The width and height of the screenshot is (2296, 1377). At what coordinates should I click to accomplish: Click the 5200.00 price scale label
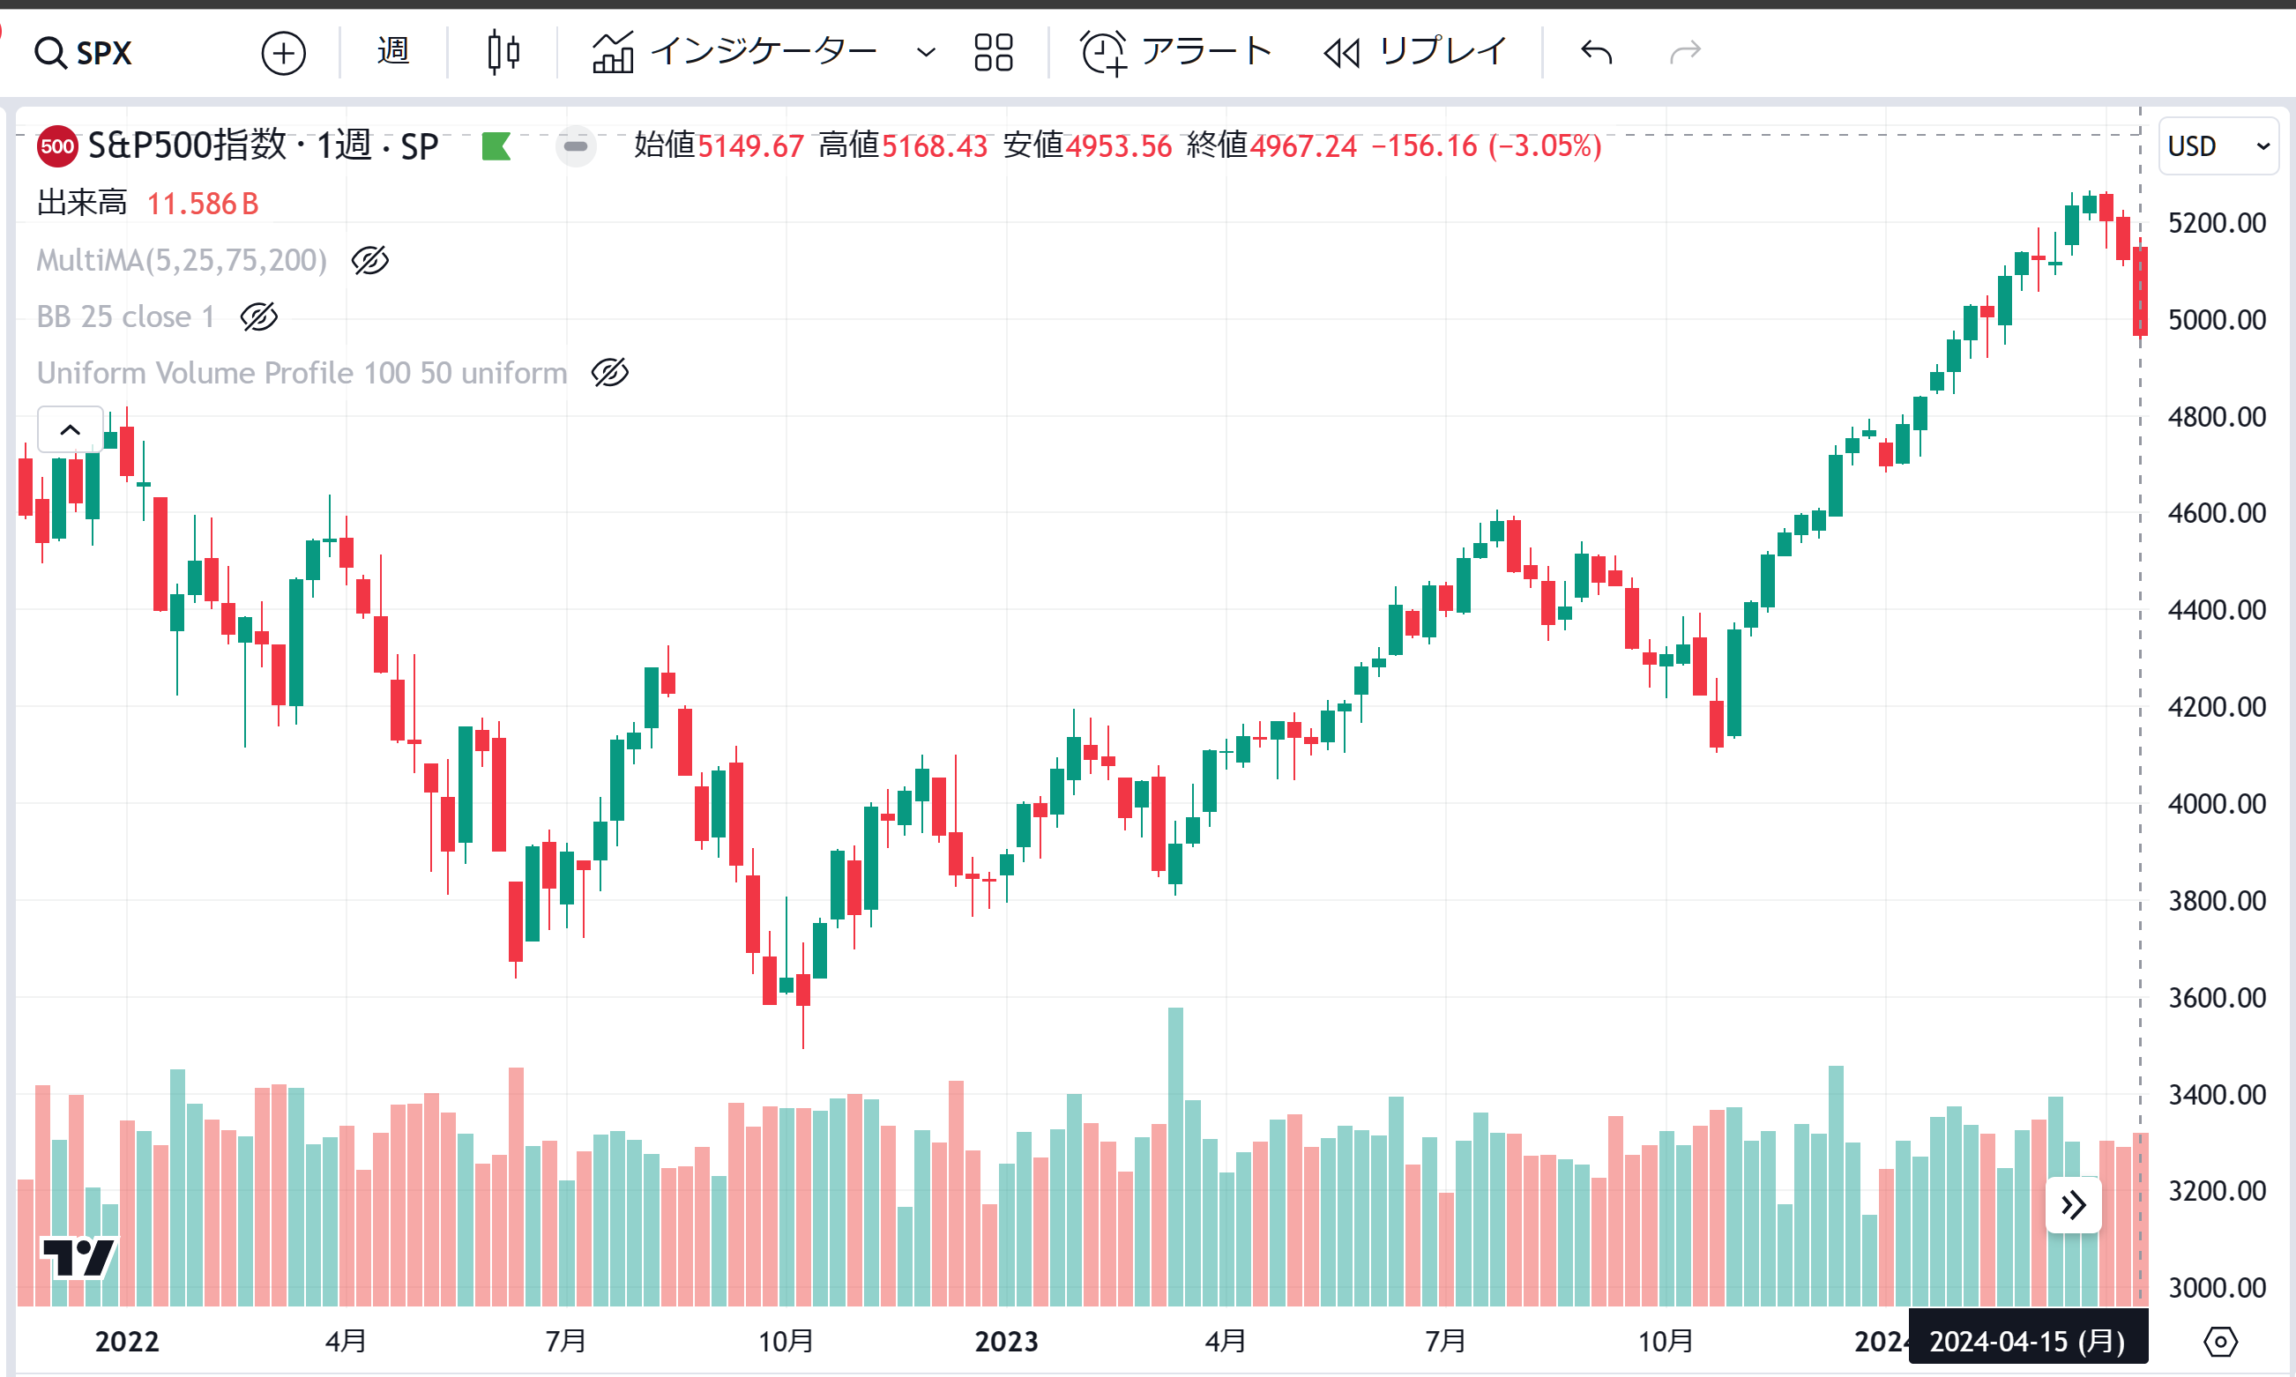click(2218, 223)
